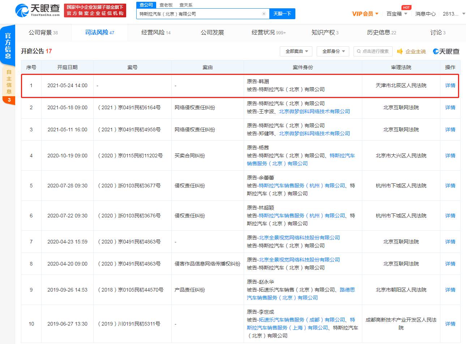
Task: Click the 侵害作品信息网络传播权纠纷 cell
Action: (x=208, y=264)
